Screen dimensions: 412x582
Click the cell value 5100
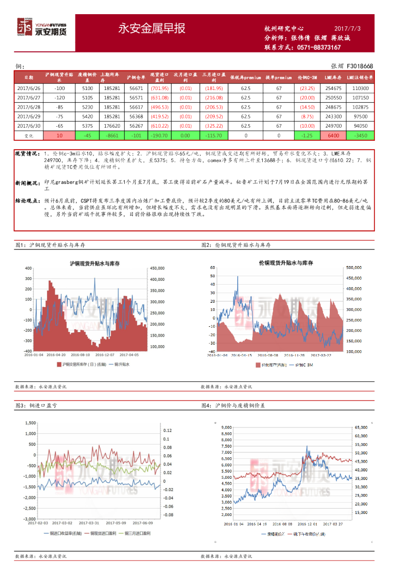coord(88,89)
